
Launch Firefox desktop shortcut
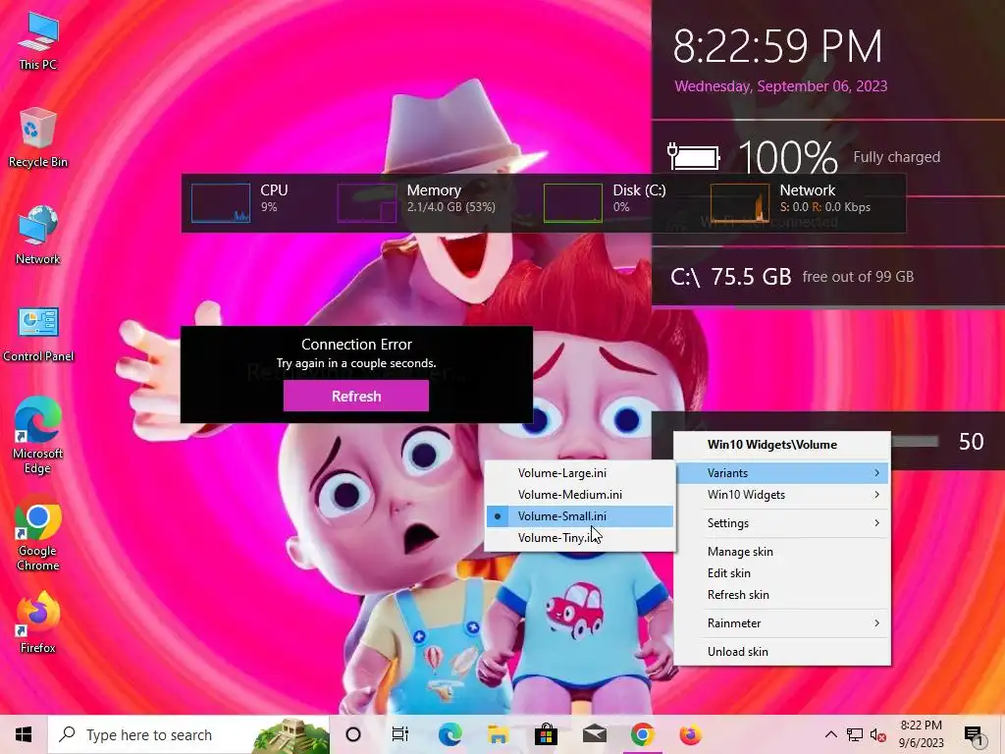pyautogui.click(x=38, y=623)
